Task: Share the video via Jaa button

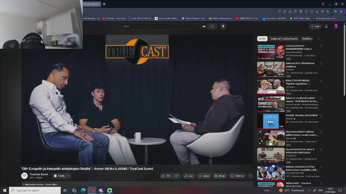Action: tap(188, 176)
